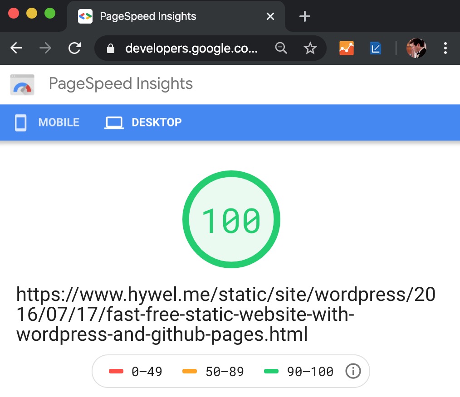Click the browser forward arrow

pos(45,48)
